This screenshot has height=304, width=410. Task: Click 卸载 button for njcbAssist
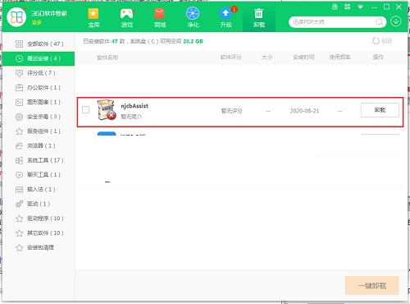(x=380, y=110)
